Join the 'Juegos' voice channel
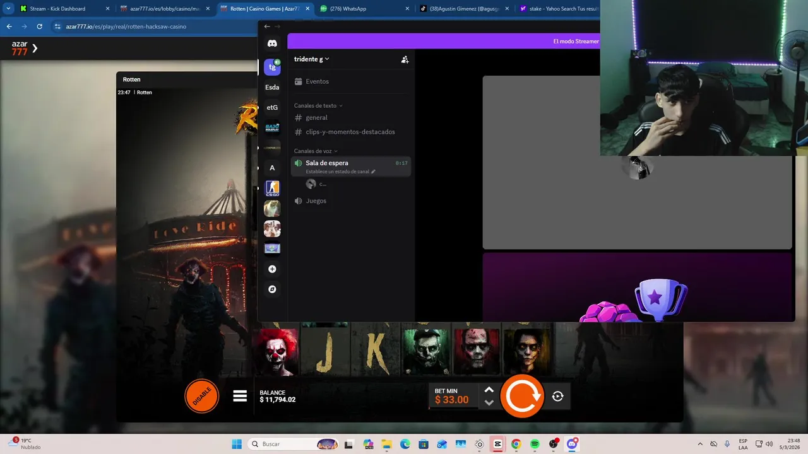This screenshot has width=808, height=454. (351, 201)
